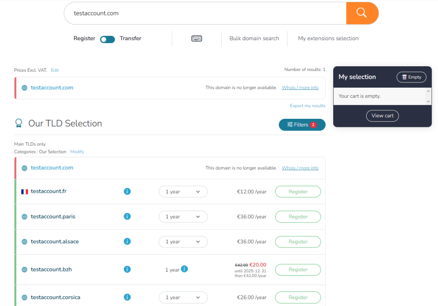438x306 pixels.
Task: Click View cart button
Action: click(x=382, y=116)
